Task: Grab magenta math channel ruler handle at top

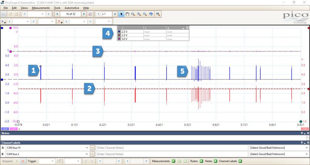Action: pyautogui.click(x=11, y=28)
